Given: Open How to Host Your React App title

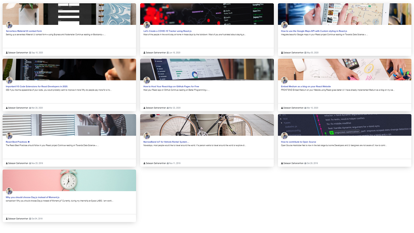Looking at the screenshot, I should (x=171, y=86).
